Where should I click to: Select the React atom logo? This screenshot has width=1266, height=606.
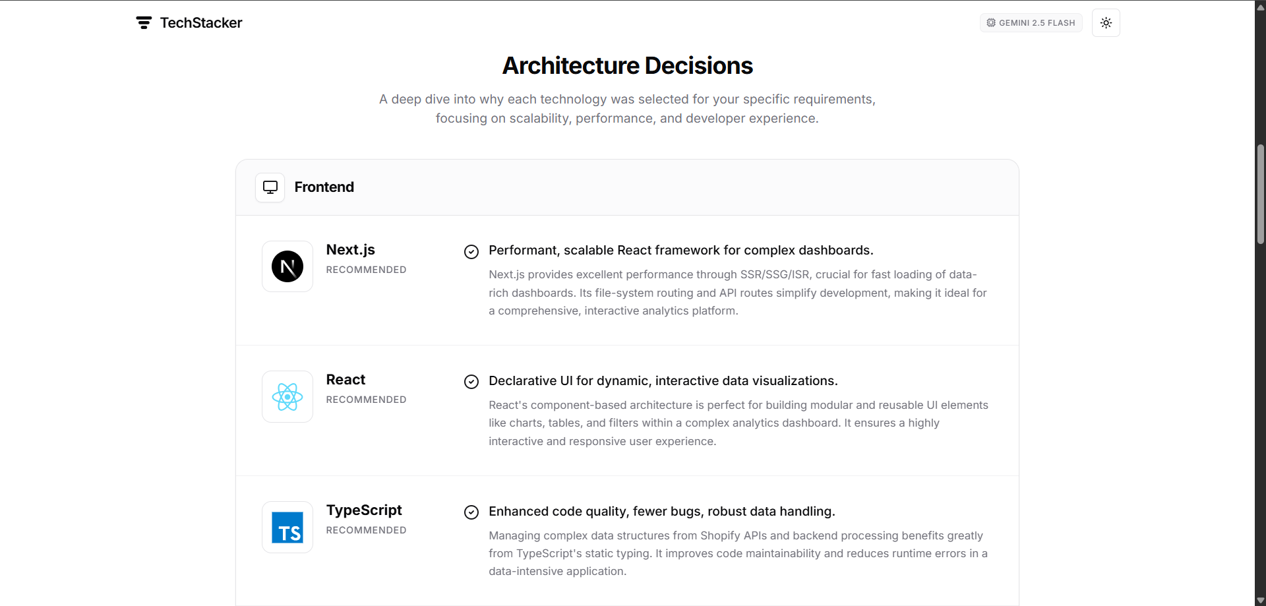(x=287, y=396)
